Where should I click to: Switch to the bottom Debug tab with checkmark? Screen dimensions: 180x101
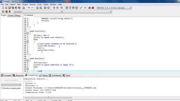(x=43, y=75)
